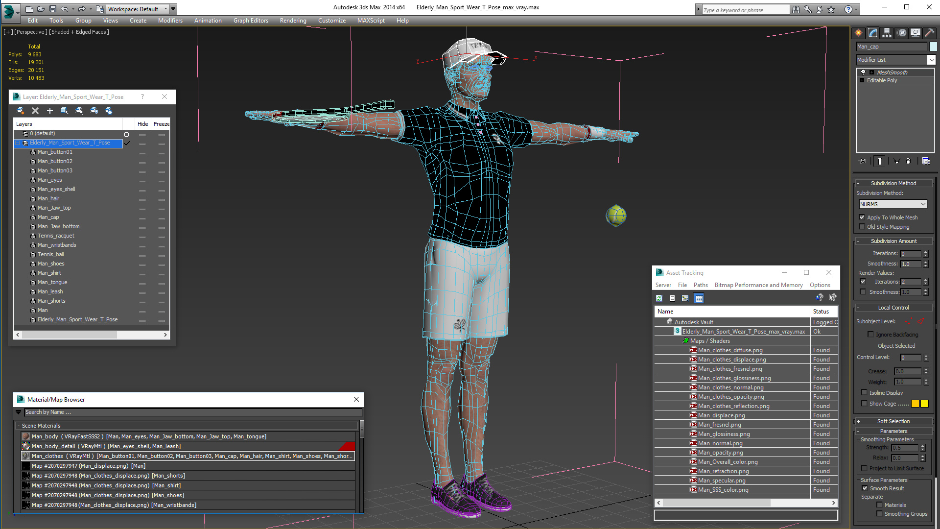Screen dimensions: 940x529
Task: Click the Save File icon
Action: (x=53, y=9)
